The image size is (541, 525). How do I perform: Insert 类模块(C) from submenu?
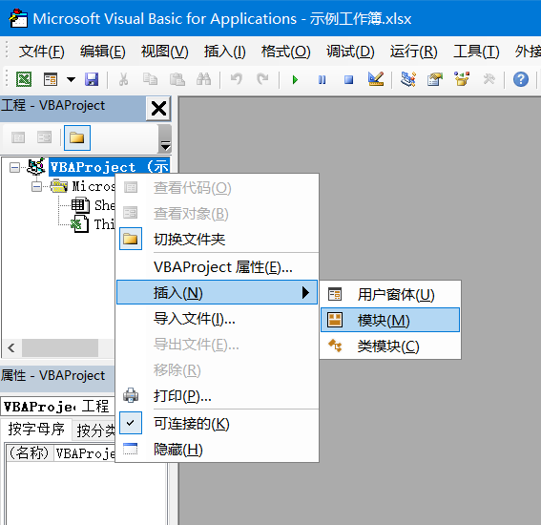pos(390,346)
